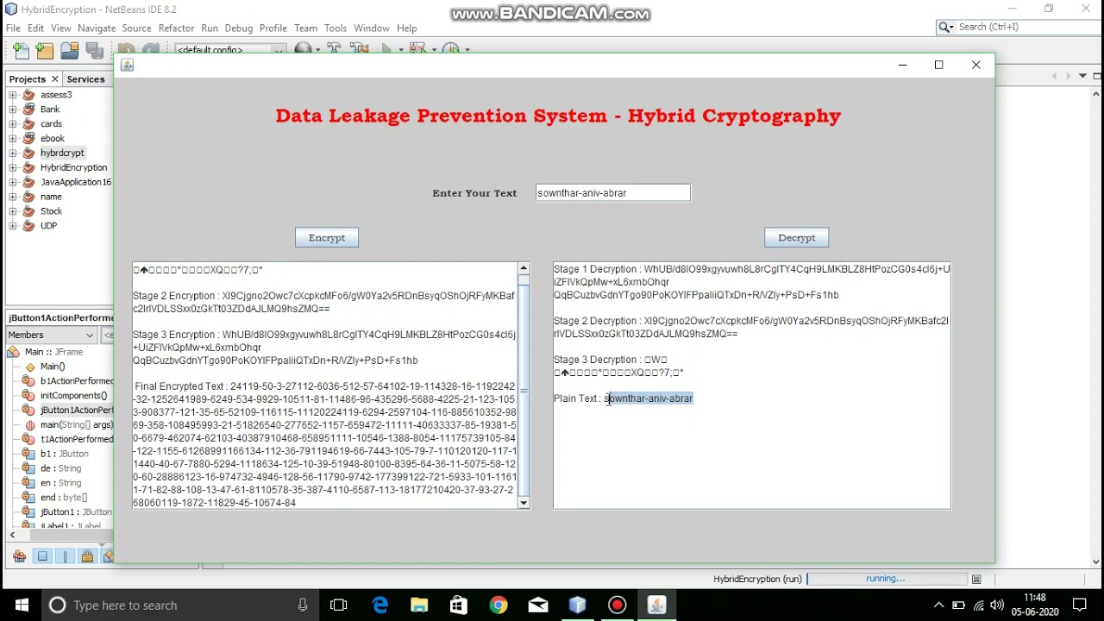
Task: Click the Bank project coffee-cup icon
Action: pos(28,110)
